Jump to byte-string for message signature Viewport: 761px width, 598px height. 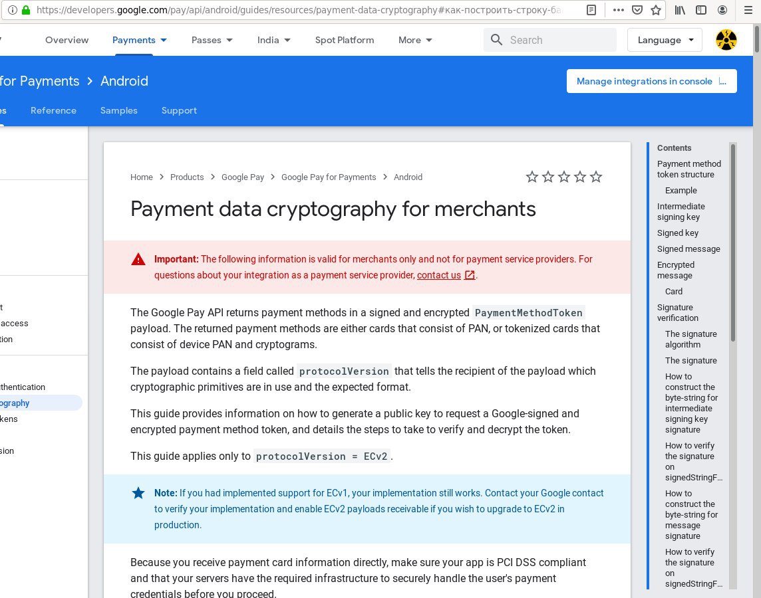(691, 515)
